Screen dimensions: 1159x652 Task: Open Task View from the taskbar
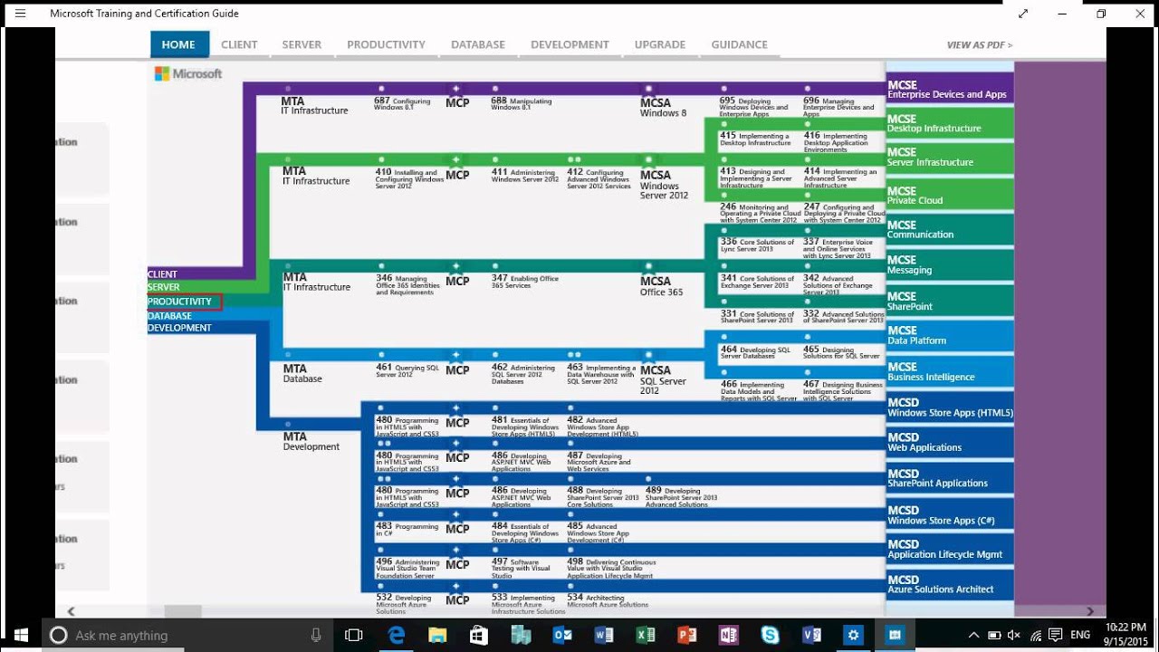pos(354,635)
